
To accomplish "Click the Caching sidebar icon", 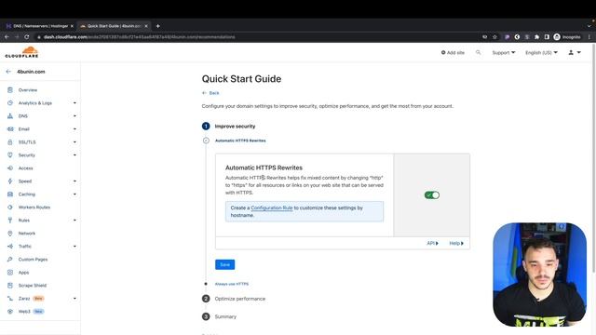I will (x=10, y=194).
